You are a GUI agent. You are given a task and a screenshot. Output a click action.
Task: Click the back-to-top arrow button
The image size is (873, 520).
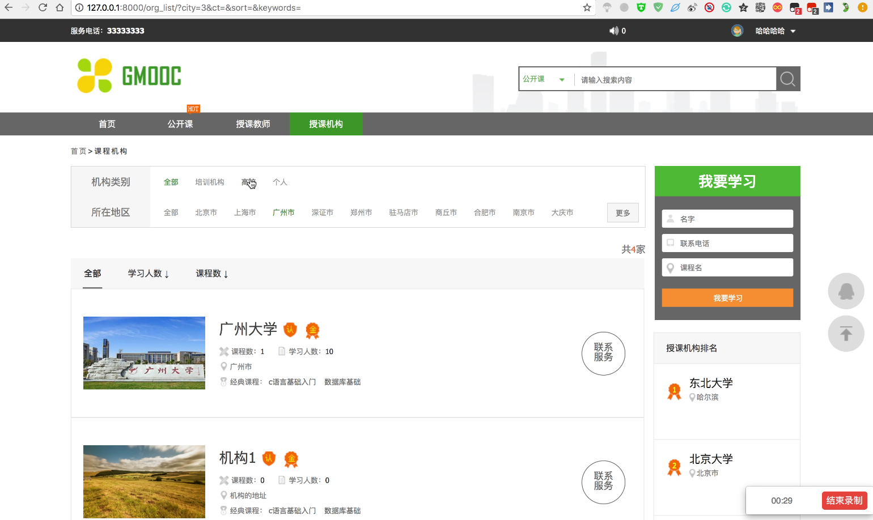coord(846,334)
